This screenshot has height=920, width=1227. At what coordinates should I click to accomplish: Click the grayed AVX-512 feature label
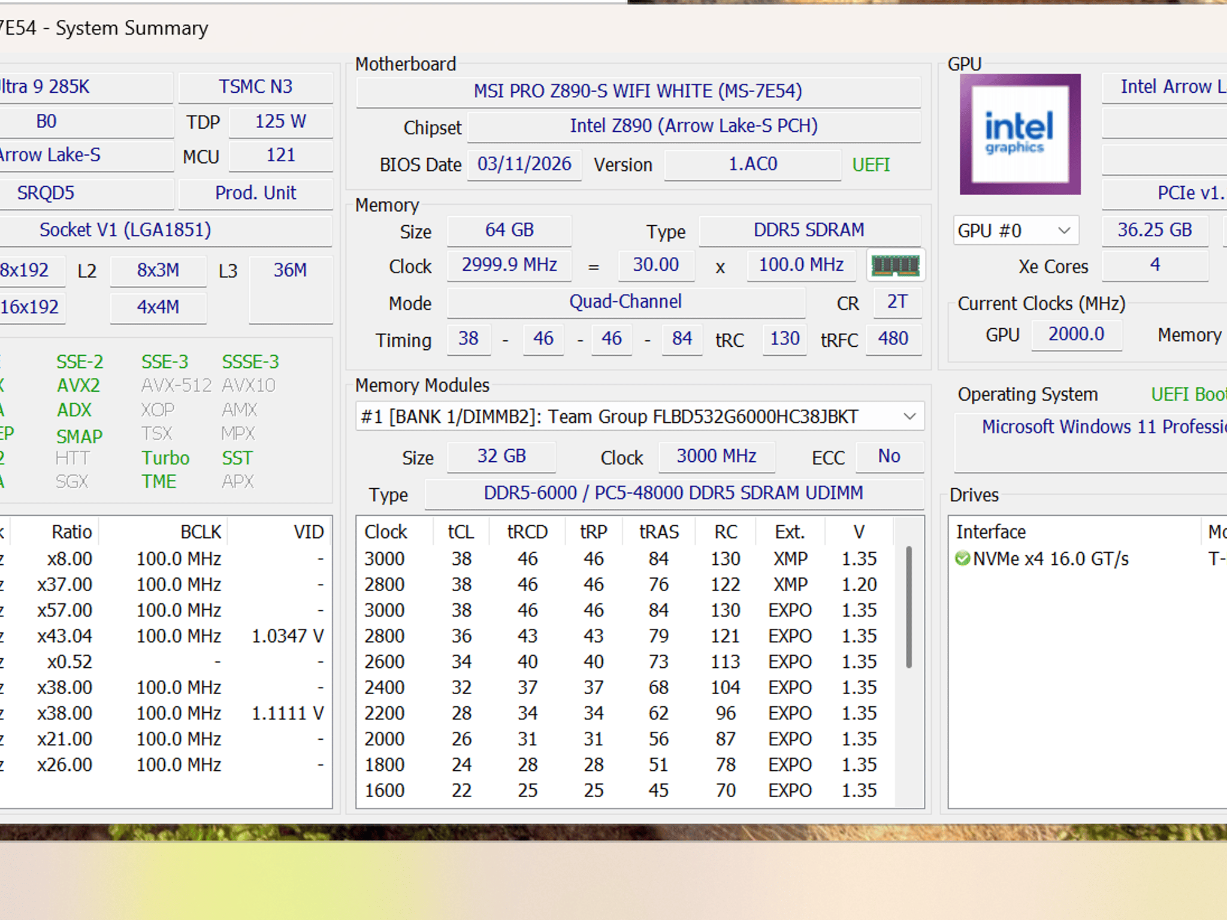pyautogui.click(x=176, y=386)
